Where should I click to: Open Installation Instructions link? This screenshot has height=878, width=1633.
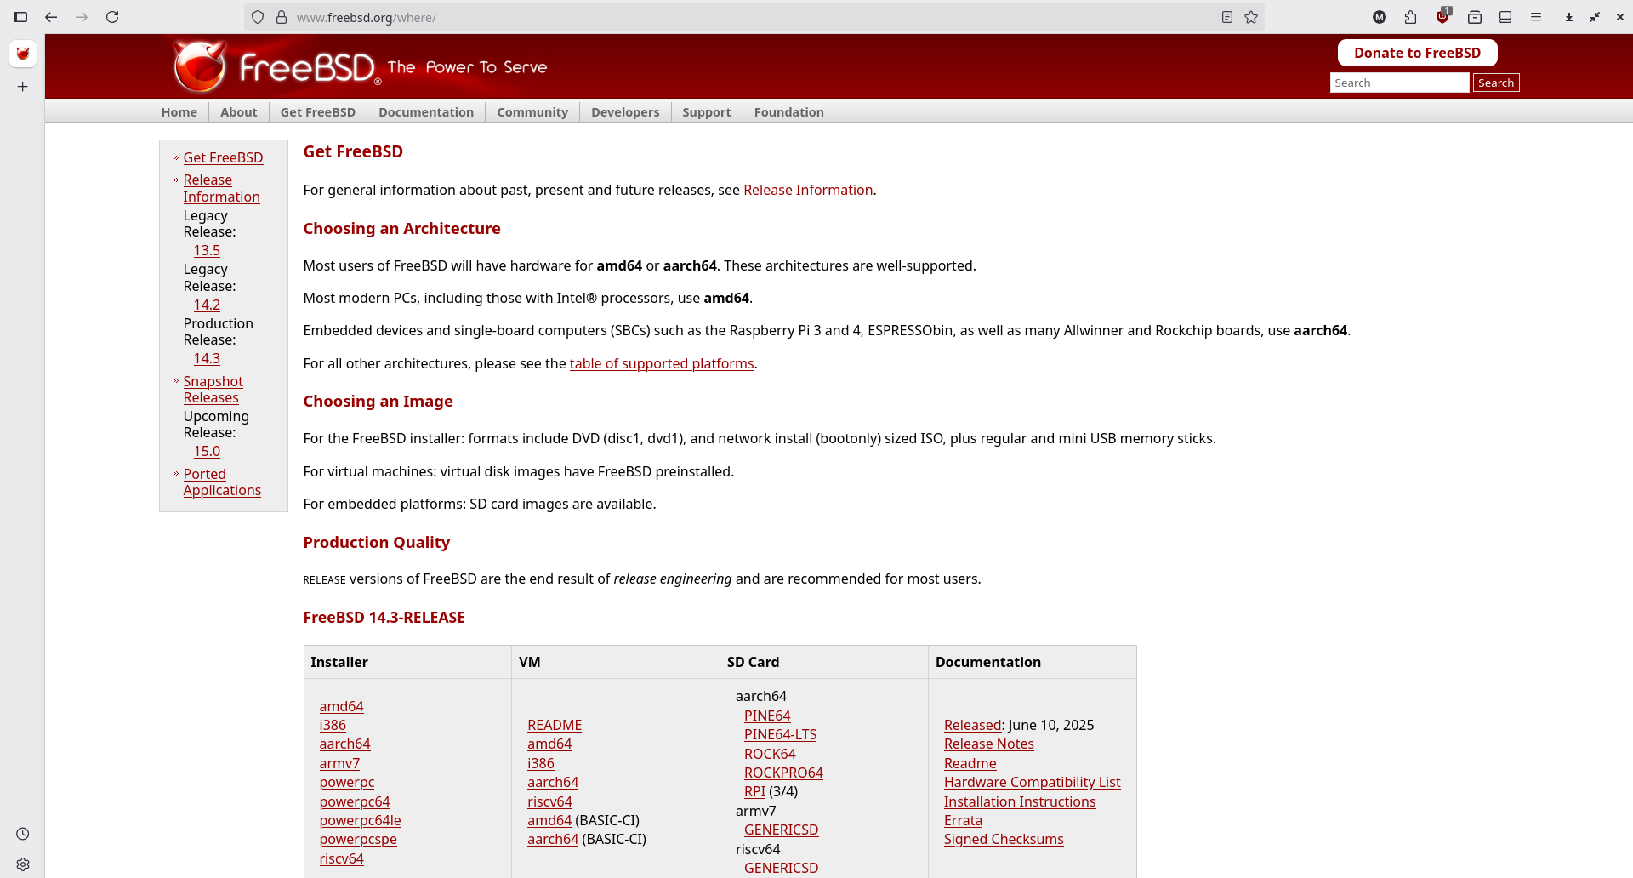click(1020, 801)
